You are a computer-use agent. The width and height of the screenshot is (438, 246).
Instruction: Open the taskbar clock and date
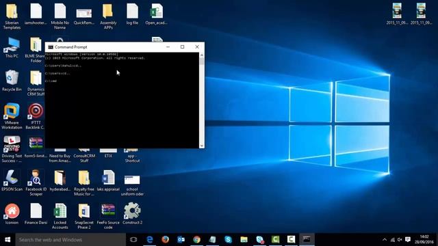pos(424,239)
